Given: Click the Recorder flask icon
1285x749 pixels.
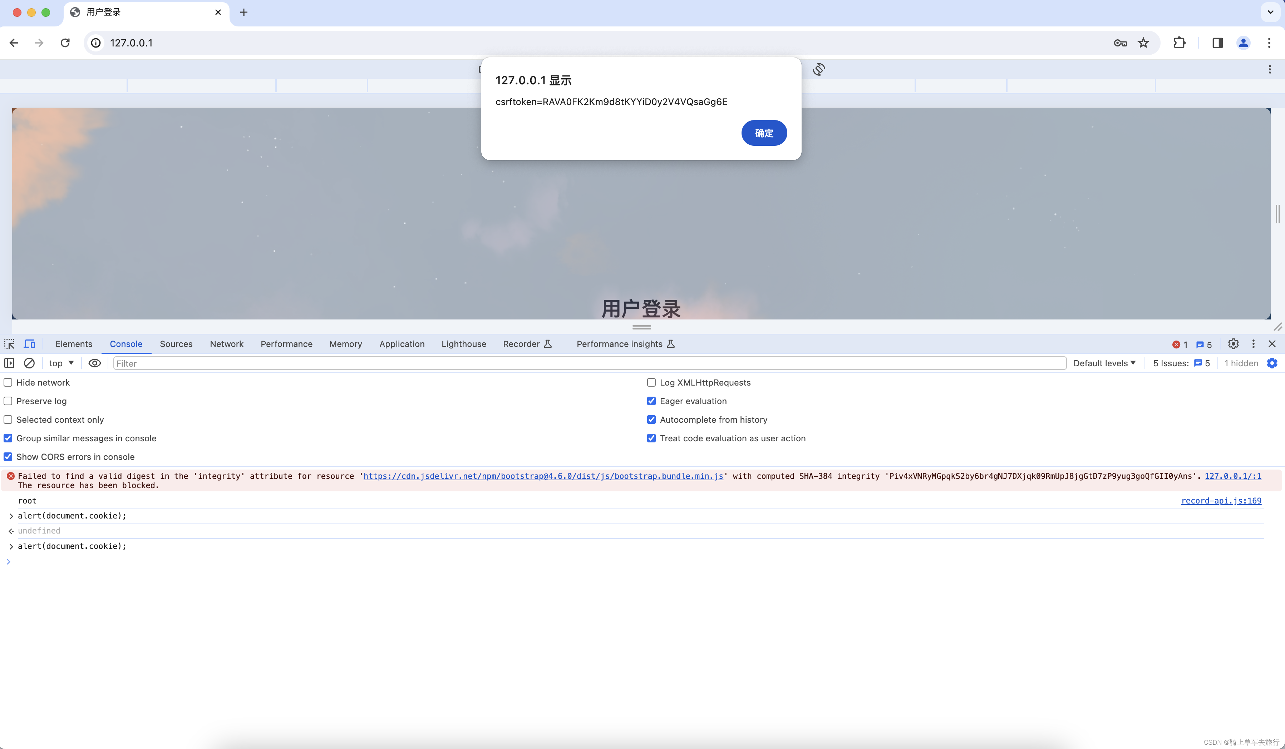Looking at the screenshot, I should pos(548,344).
